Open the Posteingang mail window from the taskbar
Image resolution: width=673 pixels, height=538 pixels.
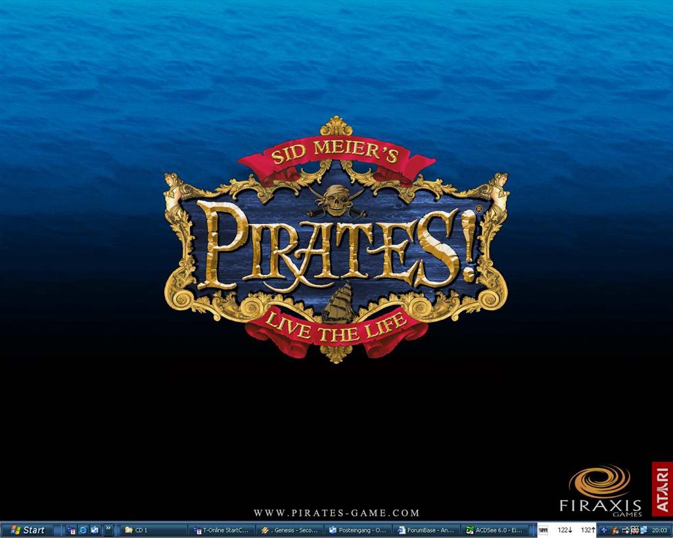(358, 530)
